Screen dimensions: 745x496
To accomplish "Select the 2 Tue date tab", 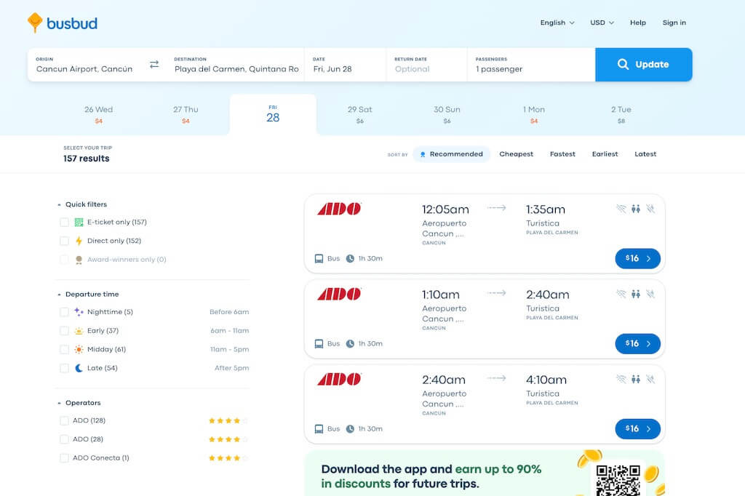I will (x=621, y=114).
